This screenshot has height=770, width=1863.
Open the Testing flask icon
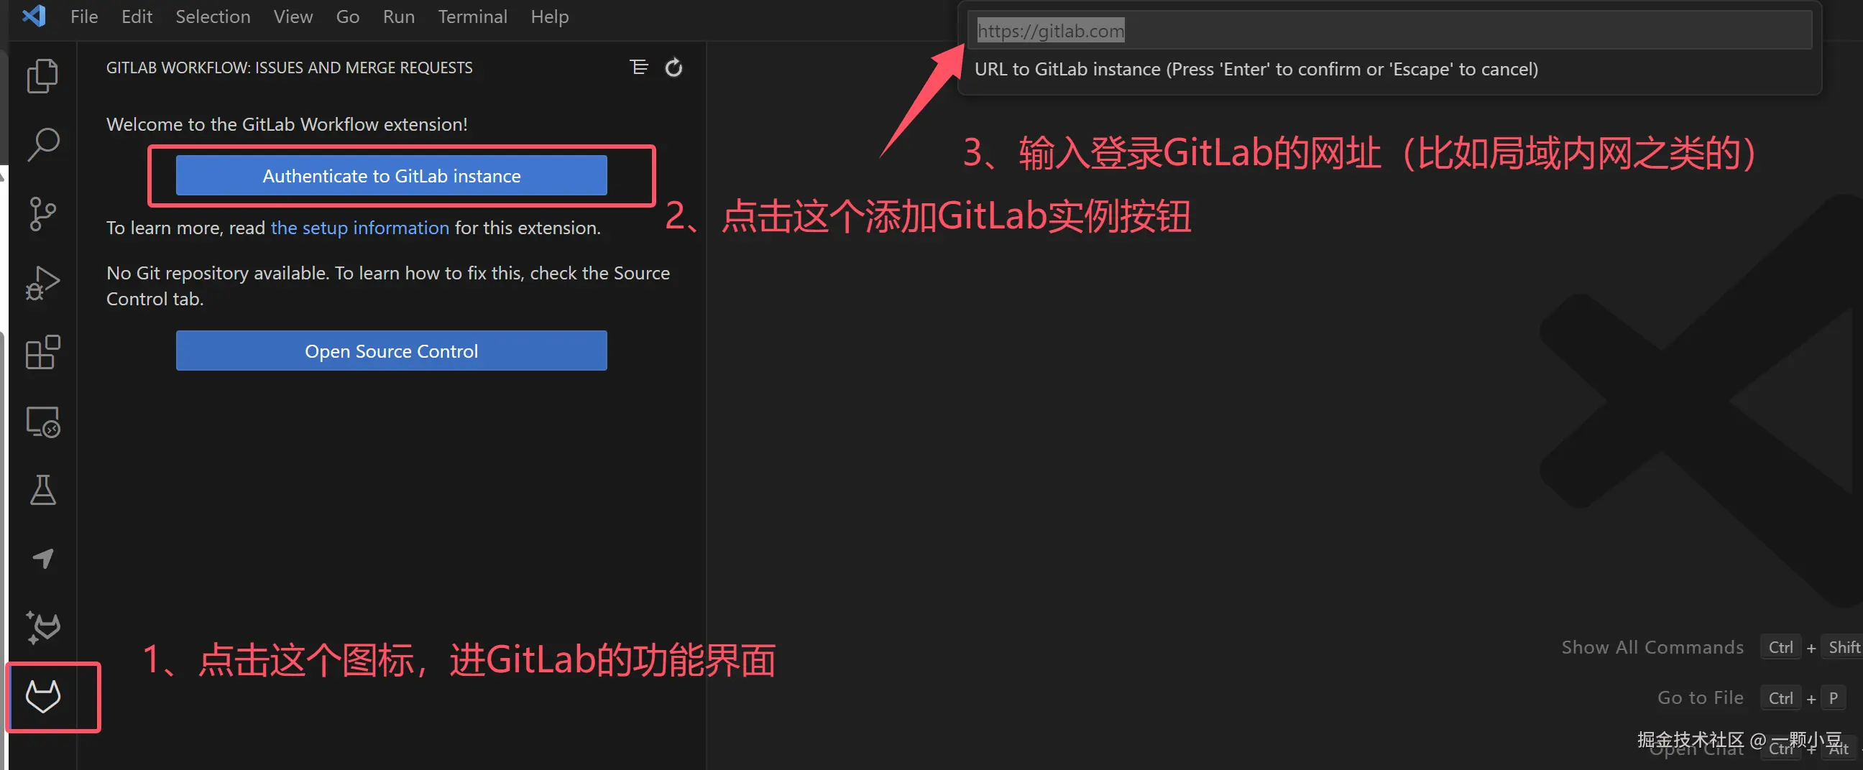(x=42, y=490)
